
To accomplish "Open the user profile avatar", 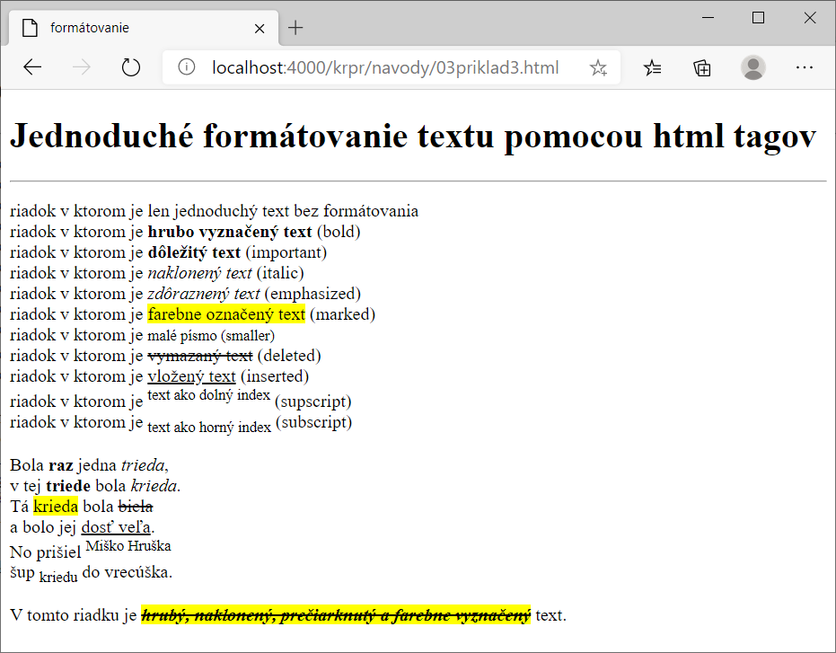I will 752,67.
